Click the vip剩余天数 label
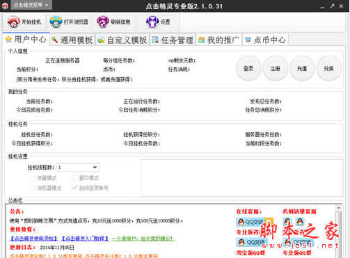350x258 pixels. tap(182, 61)
